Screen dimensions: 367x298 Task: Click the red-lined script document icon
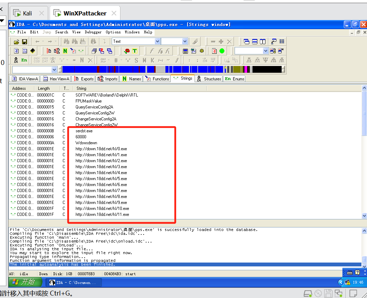click(x=214, y=51)
